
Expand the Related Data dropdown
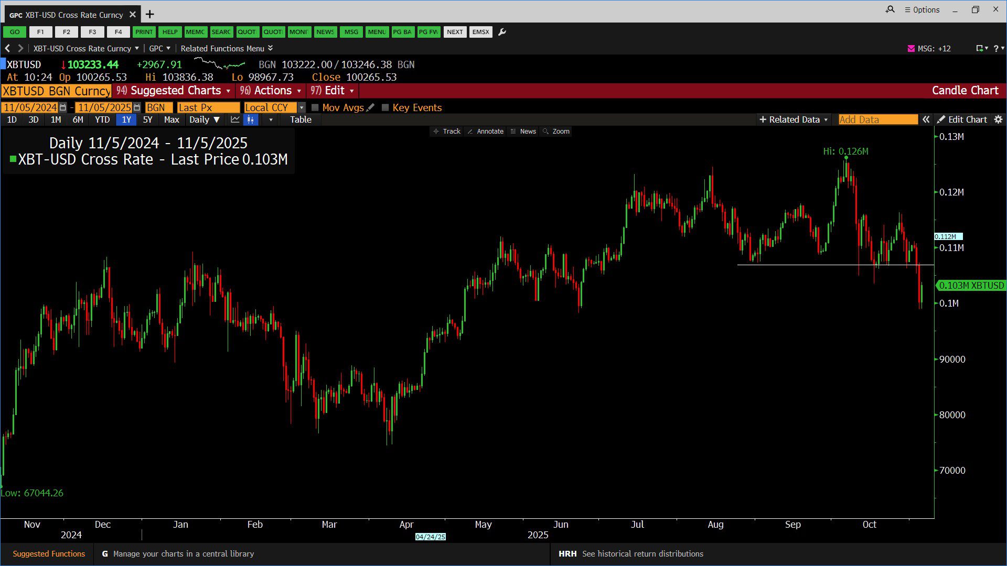coord(794,119)
